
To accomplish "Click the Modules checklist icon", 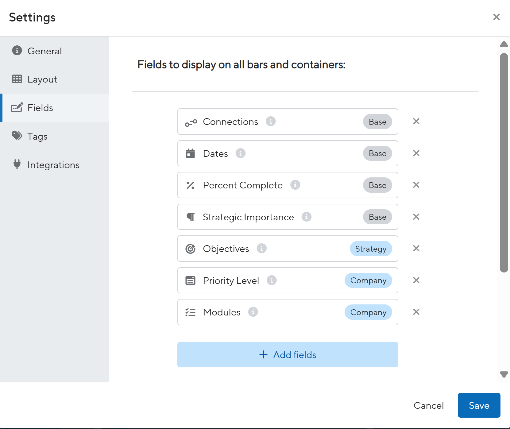I will pyautogui.click(x=191, y=312).
